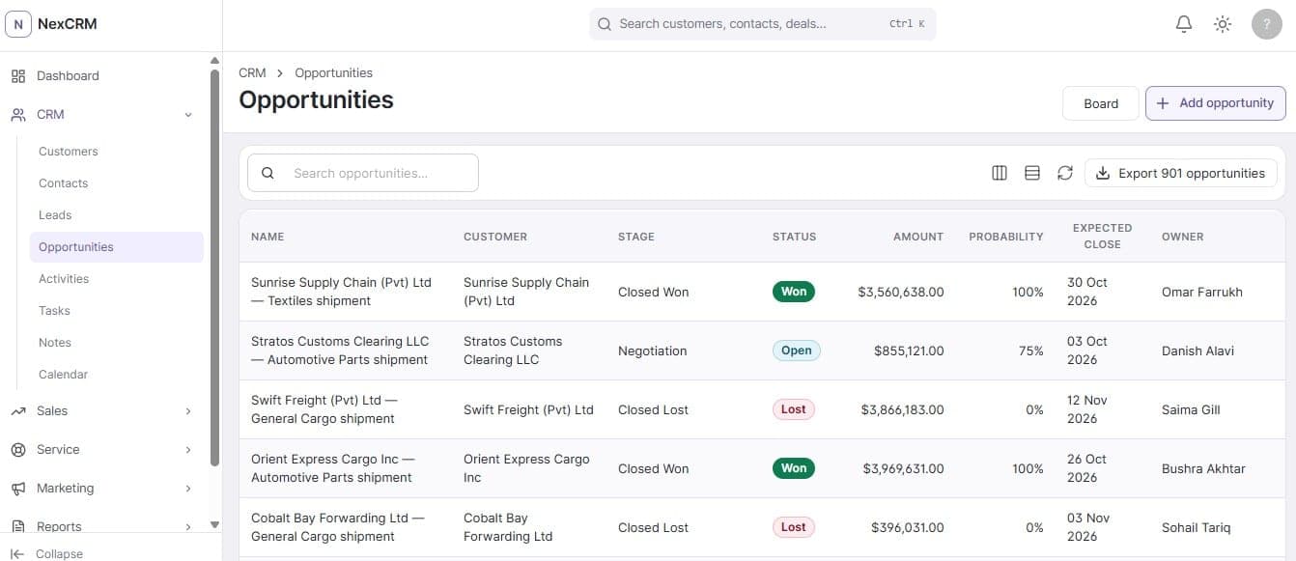The height and width of the screenshot is (561, 1296).
Task: Toggle the row density icon
Action: pyautogui.click(x=1032, y=173)
